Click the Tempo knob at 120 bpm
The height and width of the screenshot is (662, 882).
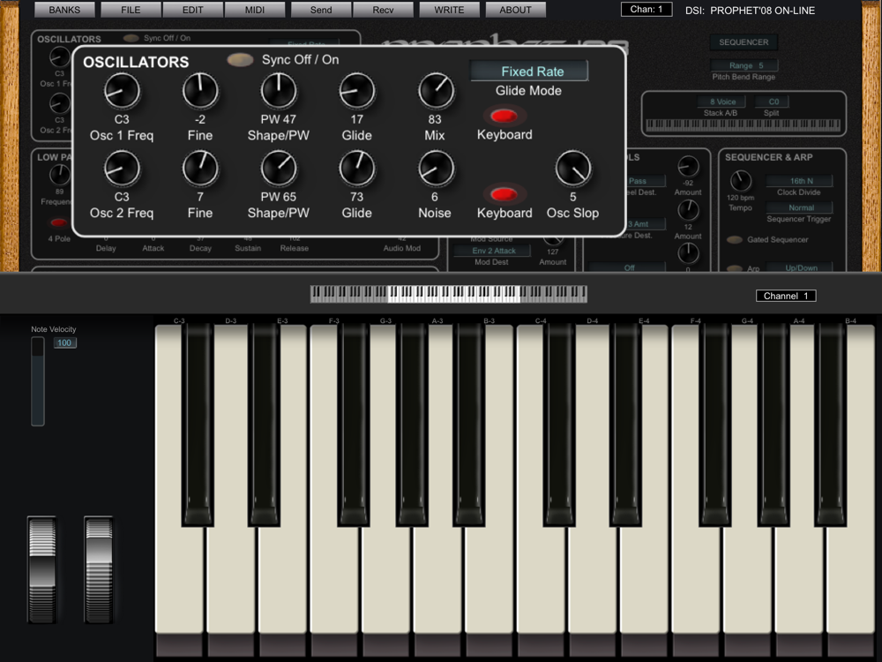coord(741,181)
